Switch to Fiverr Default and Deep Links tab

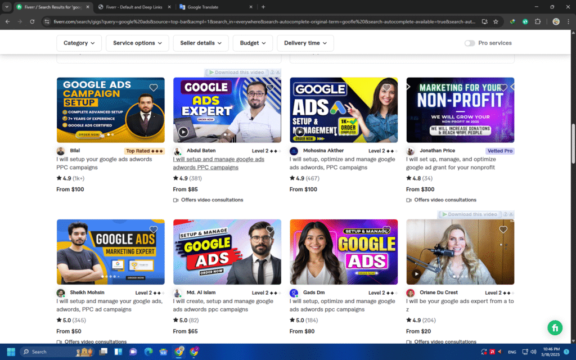pos(134,7)
